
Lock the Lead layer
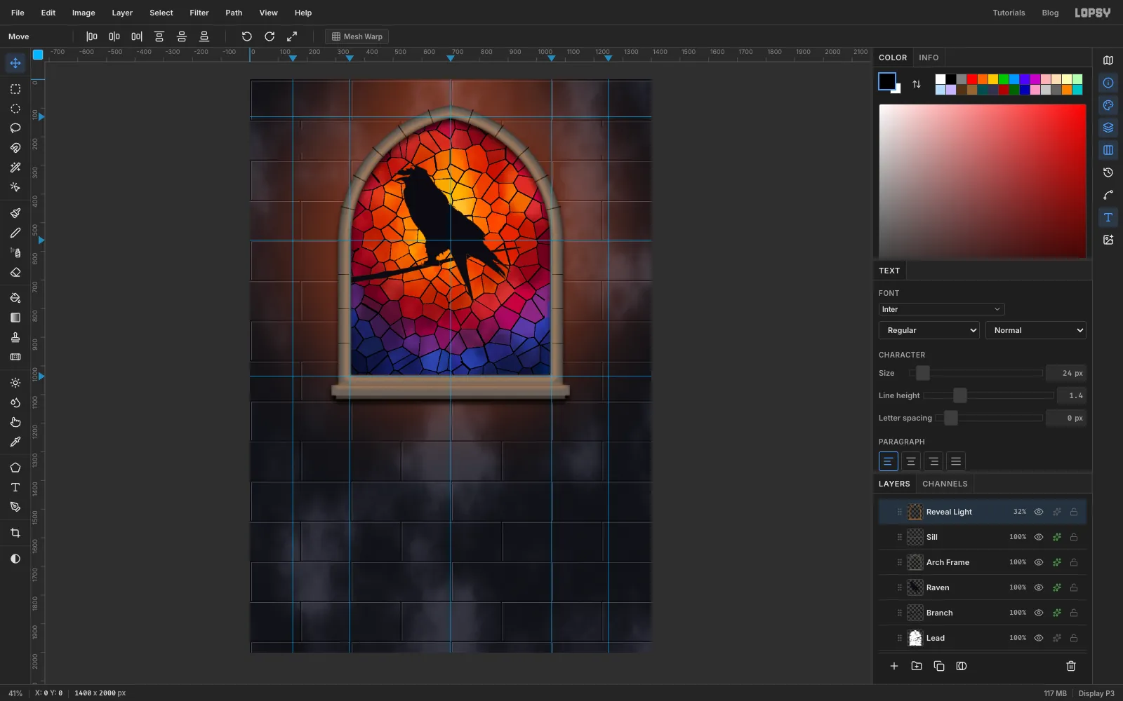tap(1074, 638)
